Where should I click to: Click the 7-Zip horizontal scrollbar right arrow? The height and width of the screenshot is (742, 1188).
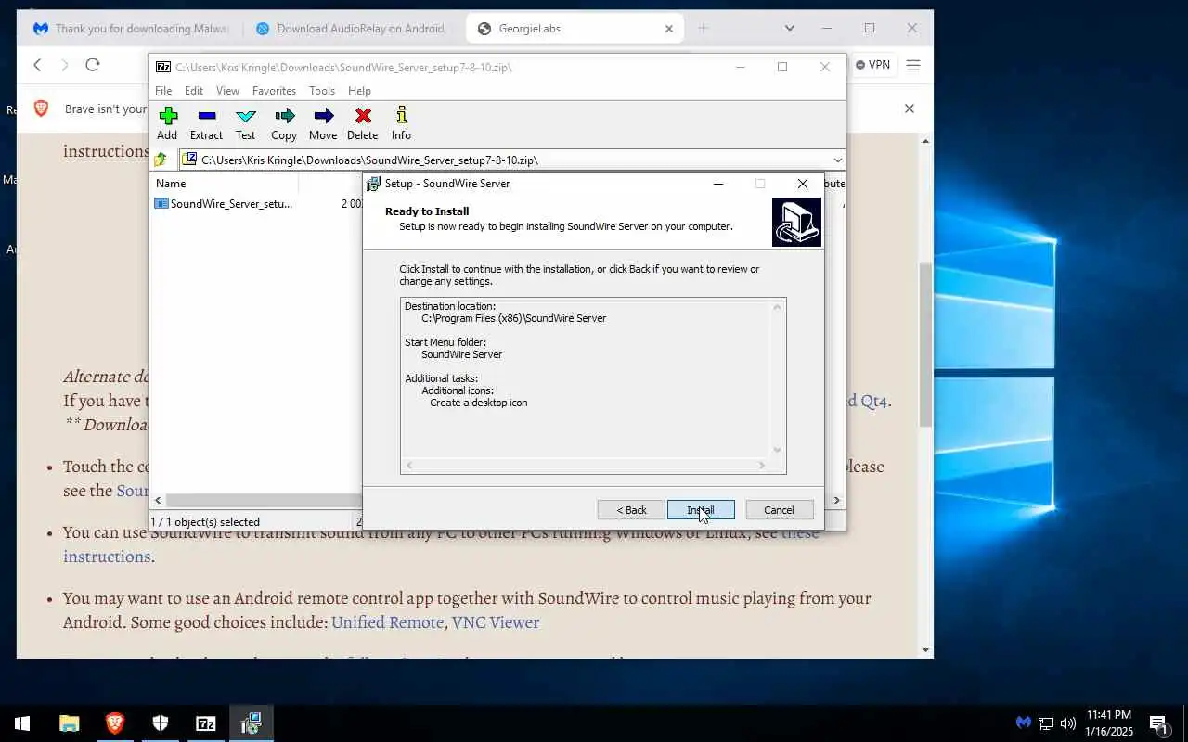click(836, 500)
